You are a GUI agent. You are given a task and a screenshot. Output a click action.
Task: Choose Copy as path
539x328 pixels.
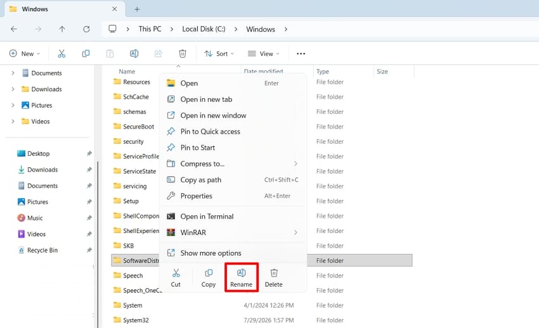coord(233,180)
